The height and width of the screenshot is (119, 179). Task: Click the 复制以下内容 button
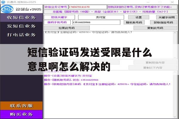(153, 68)
